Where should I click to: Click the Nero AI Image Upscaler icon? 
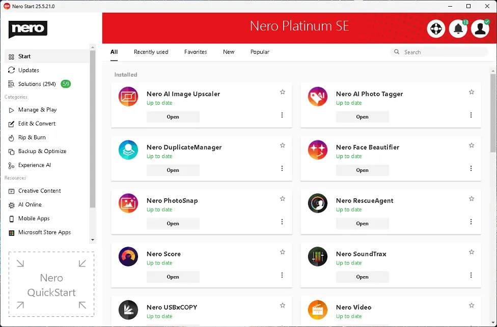128,97
